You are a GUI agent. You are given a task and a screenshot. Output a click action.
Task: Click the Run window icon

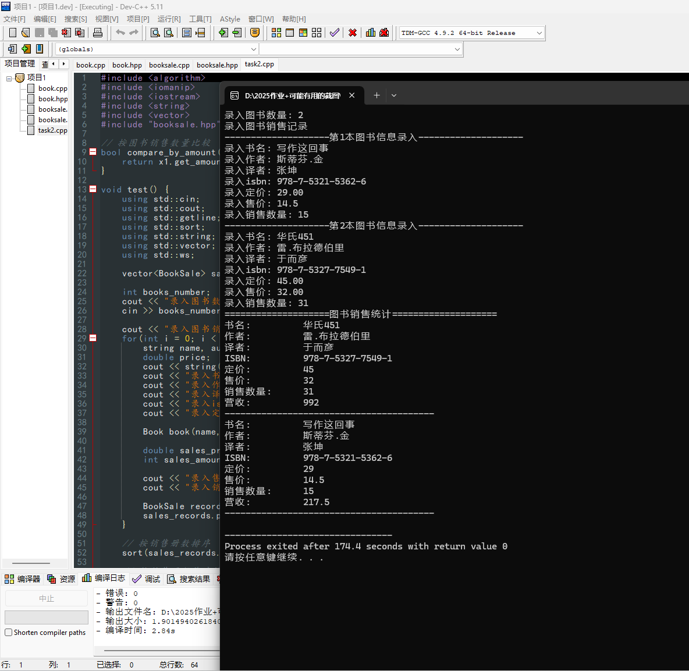pos(290,33)
